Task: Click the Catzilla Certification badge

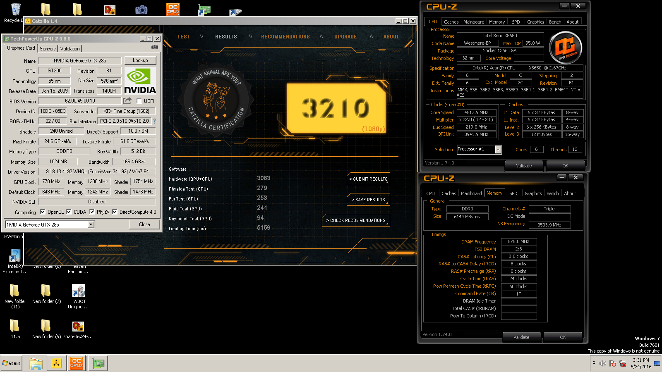Action: coord(216,100)
